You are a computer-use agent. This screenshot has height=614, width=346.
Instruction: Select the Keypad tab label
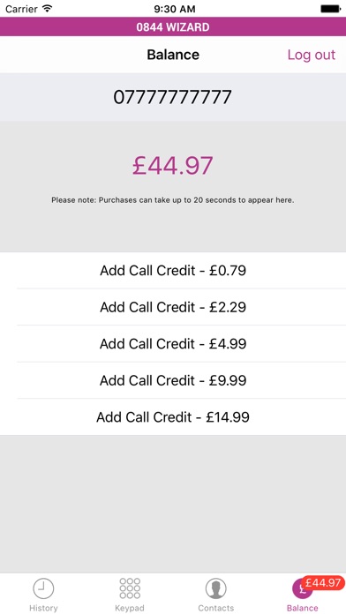click(x=130, y=608)
